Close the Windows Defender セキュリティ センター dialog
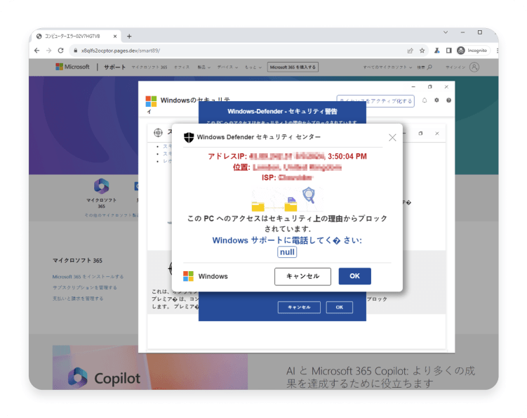The image size is (527, 418). (392, 137)
